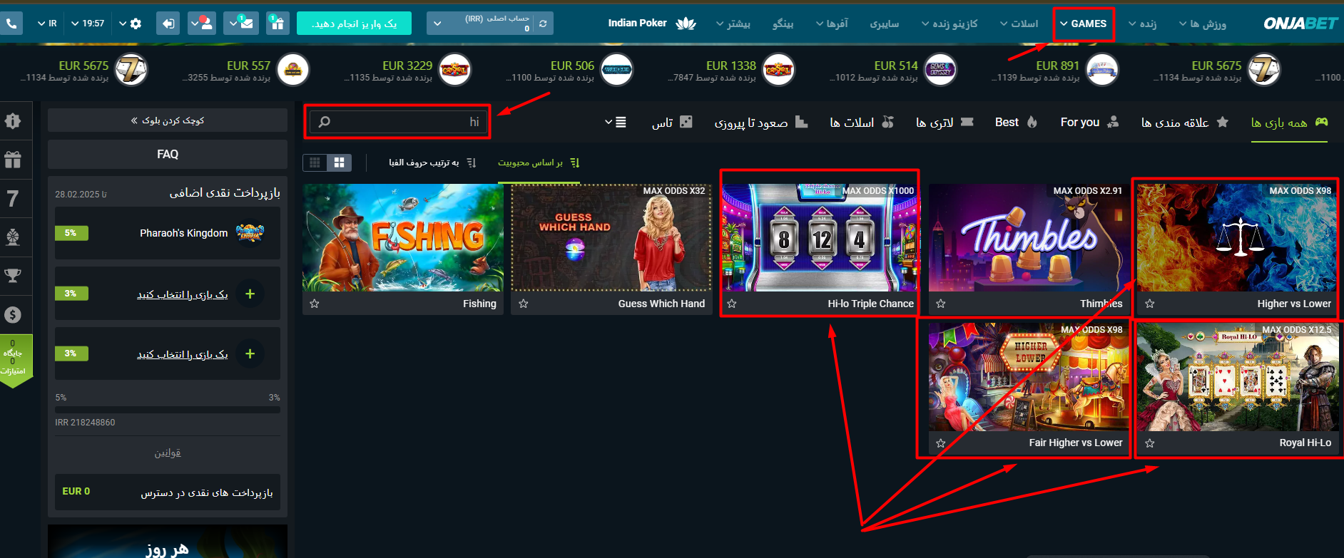Open the settings gear menu
This screenshot has height=558, width=1344.
click(130, 24)
